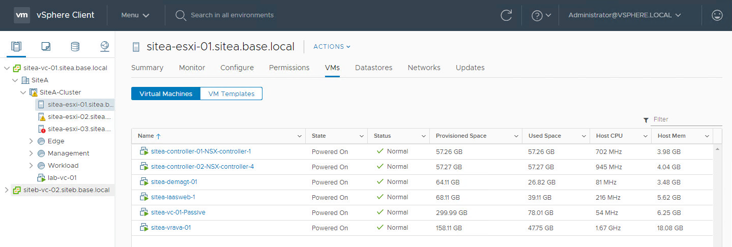The width and height of the screenshot is (732, 247).
Task: Expand the Edge resource pool
Action: click(32, 141)
